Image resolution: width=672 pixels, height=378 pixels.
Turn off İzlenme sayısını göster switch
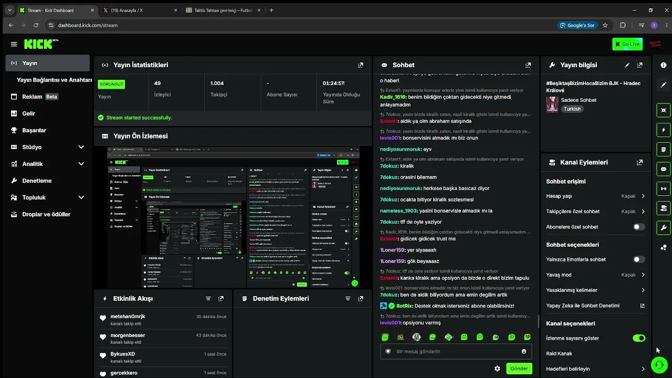pos(639,338)
